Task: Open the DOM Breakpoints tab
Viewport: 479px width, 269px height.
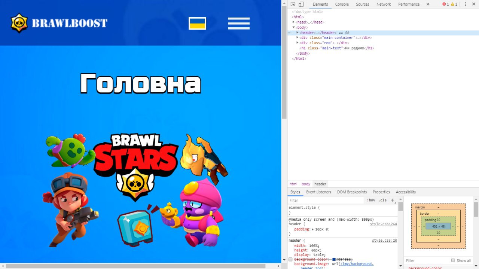Action: click(352, 192)
